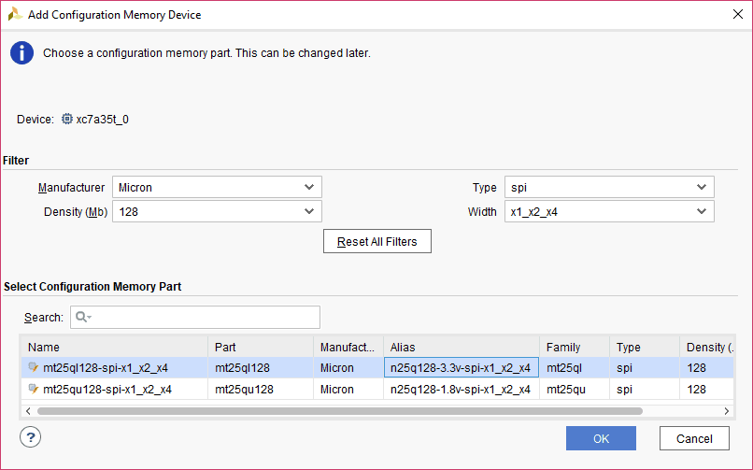Expand the Width filter dropdown

pos(609,212)
